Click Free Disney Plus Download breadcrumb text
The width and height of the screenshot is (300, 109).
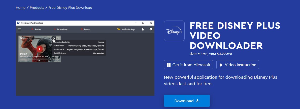click(x=70, y=8)
